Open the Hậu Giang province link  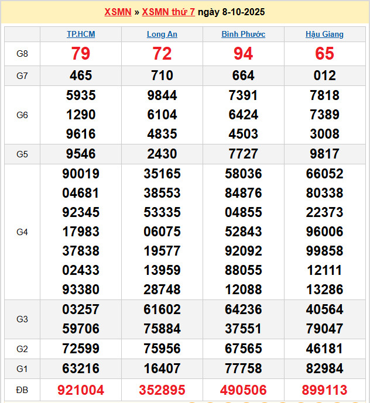(324, 35)
